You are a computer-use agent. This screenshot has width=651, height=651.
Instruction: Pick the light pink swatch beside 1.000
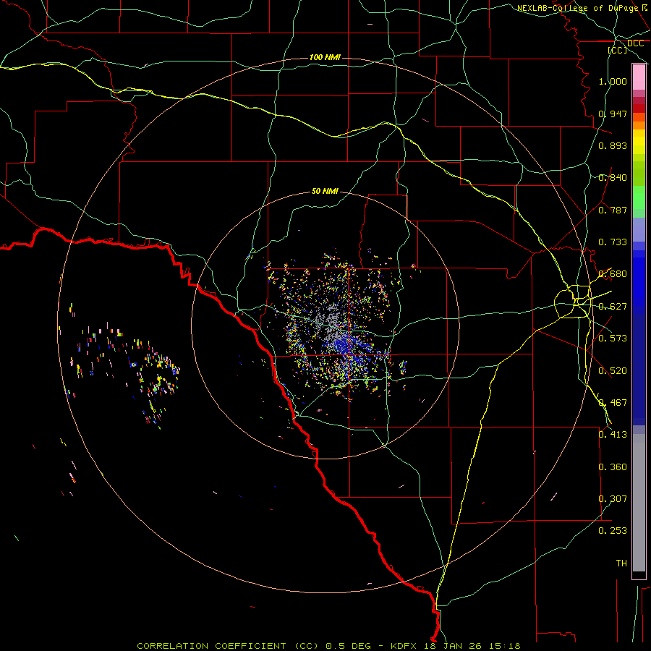(639, 77)
